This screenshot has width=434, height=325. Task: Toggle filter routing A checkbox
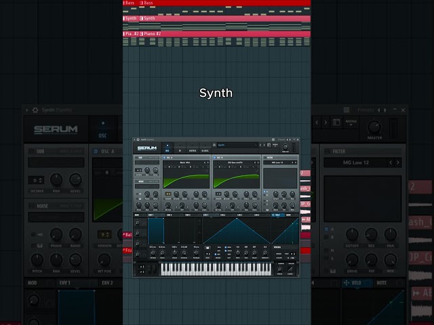pyautogui.click(x=264, y=192)
